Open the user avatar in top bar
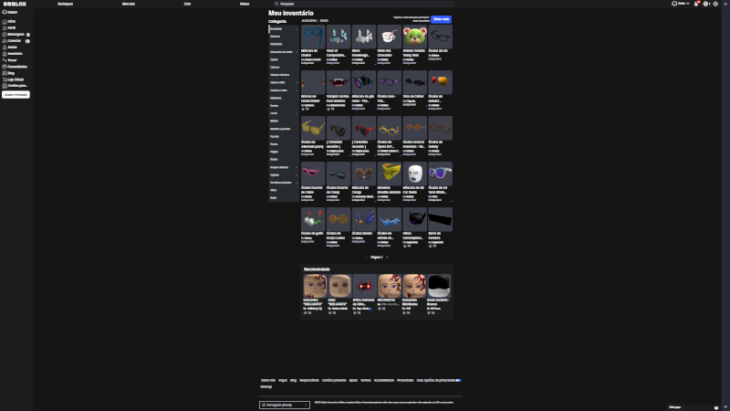 click(674, 4)
